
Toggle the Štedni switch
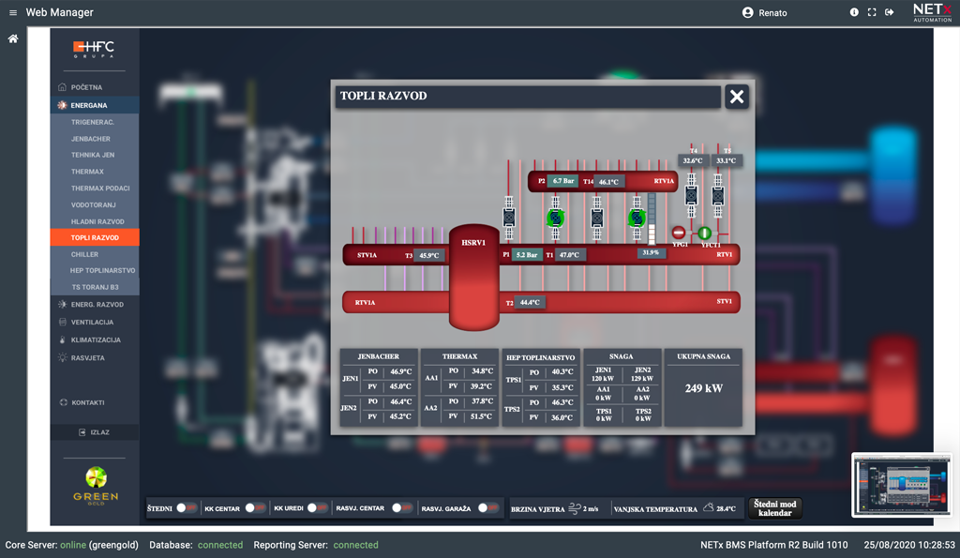click(186, 508)
